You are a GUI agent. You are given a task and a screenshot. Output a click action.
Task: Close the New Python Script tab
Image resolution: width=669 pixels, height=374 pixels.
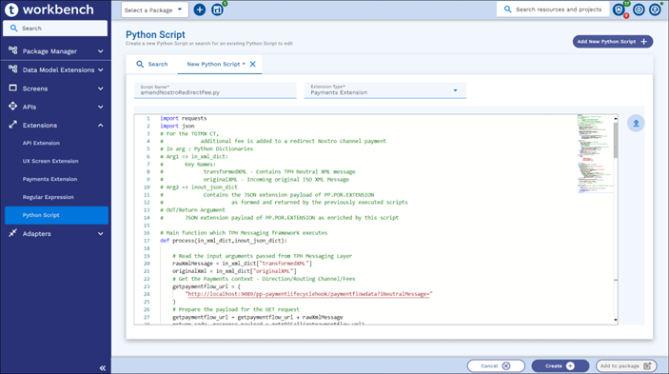click(x=252, y=64)
